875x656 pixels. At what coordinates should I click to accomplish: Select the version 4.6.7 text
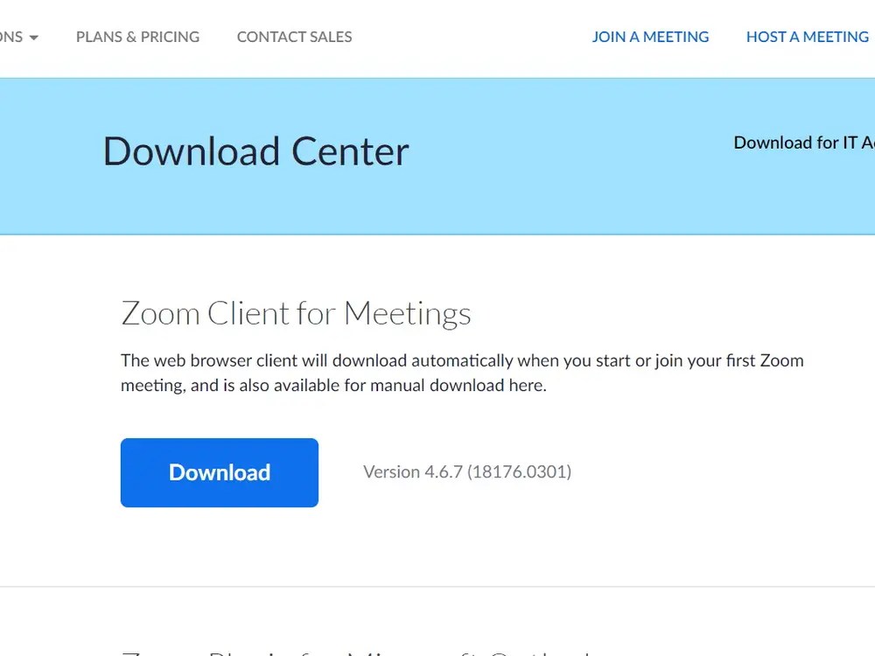click(x=467, y=471)
